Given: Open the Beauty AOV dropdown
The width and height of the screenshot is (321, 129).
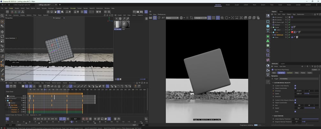Looking at the screenshot, I should (x=172, y=18).
